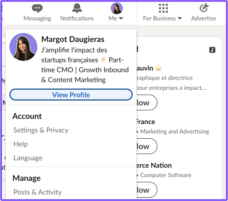Click the star emoji next to auvin
Screen dimensions: 228x201
pos(158,68)
